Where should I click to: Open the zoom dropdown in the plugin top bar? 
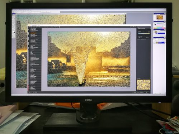pyautogui.click(x=46, y=27)
